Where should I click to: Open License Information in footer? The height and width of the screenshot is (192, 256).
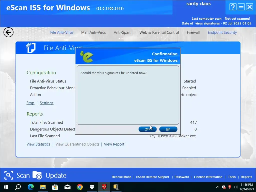click(208, 177)
